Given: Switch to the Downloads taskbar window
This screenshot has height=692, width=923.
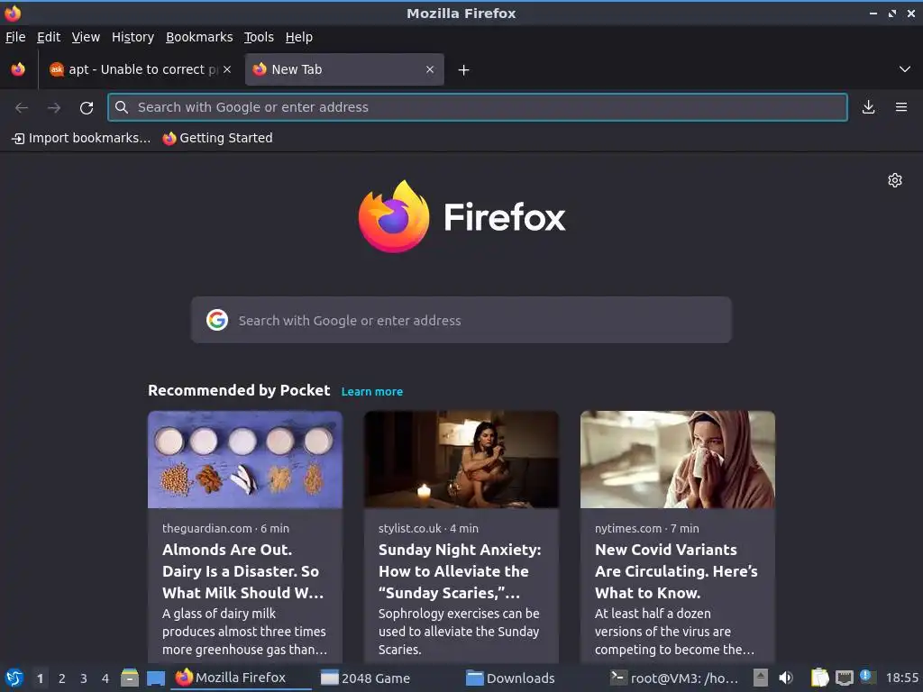Looking at the screenshot, I should pos(530,678).
